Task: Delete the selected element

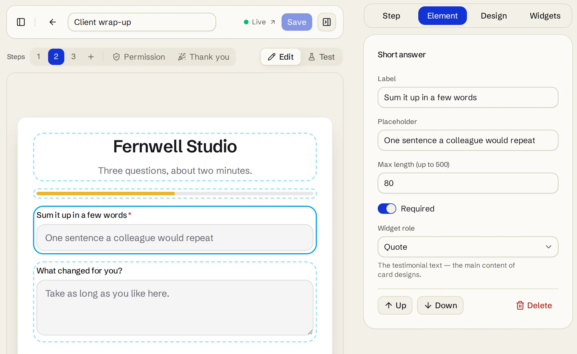Action: (x=534, y=305)
